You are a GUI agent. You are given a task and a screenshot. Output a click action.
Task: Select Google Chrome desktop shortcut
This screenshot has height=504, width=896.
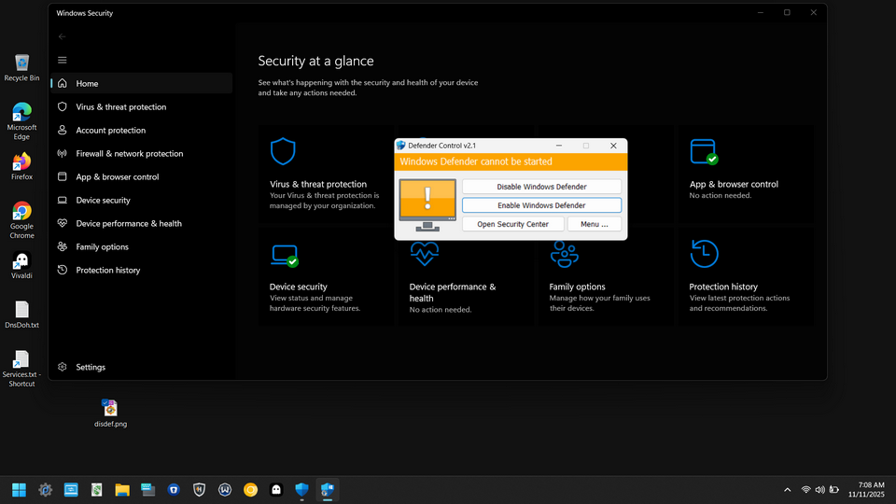[21, 220]
